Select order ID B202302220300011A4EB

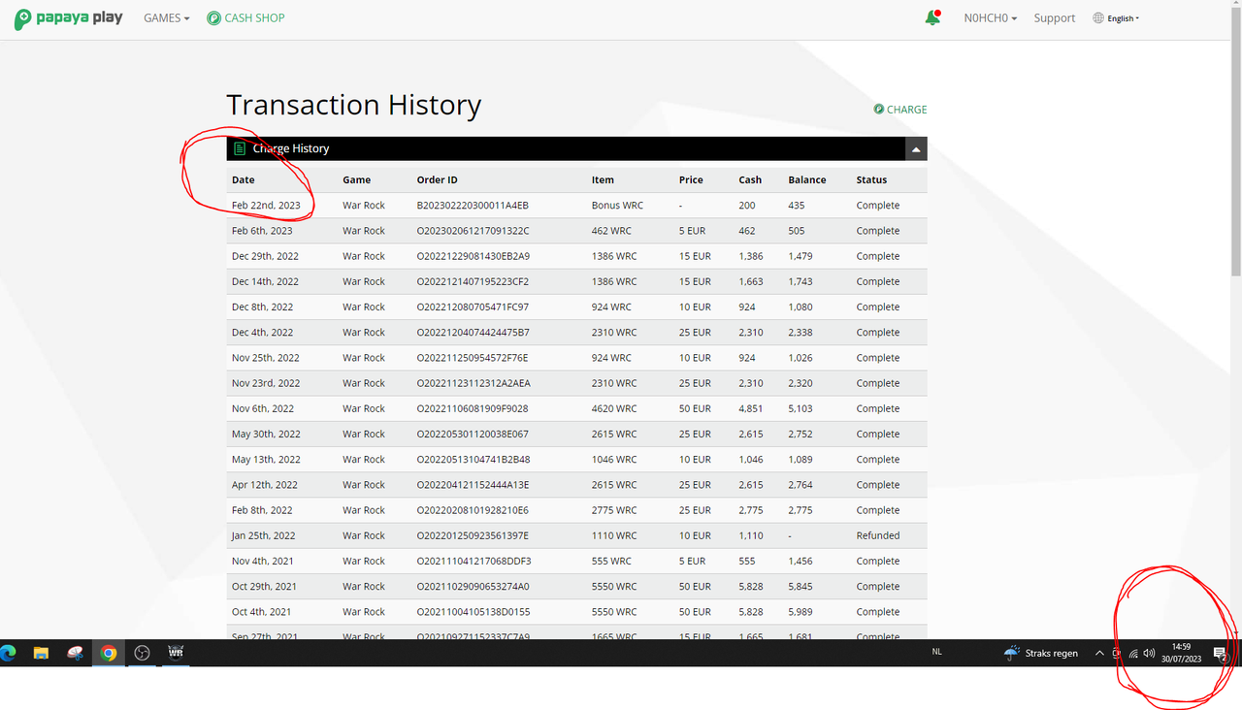473,206
